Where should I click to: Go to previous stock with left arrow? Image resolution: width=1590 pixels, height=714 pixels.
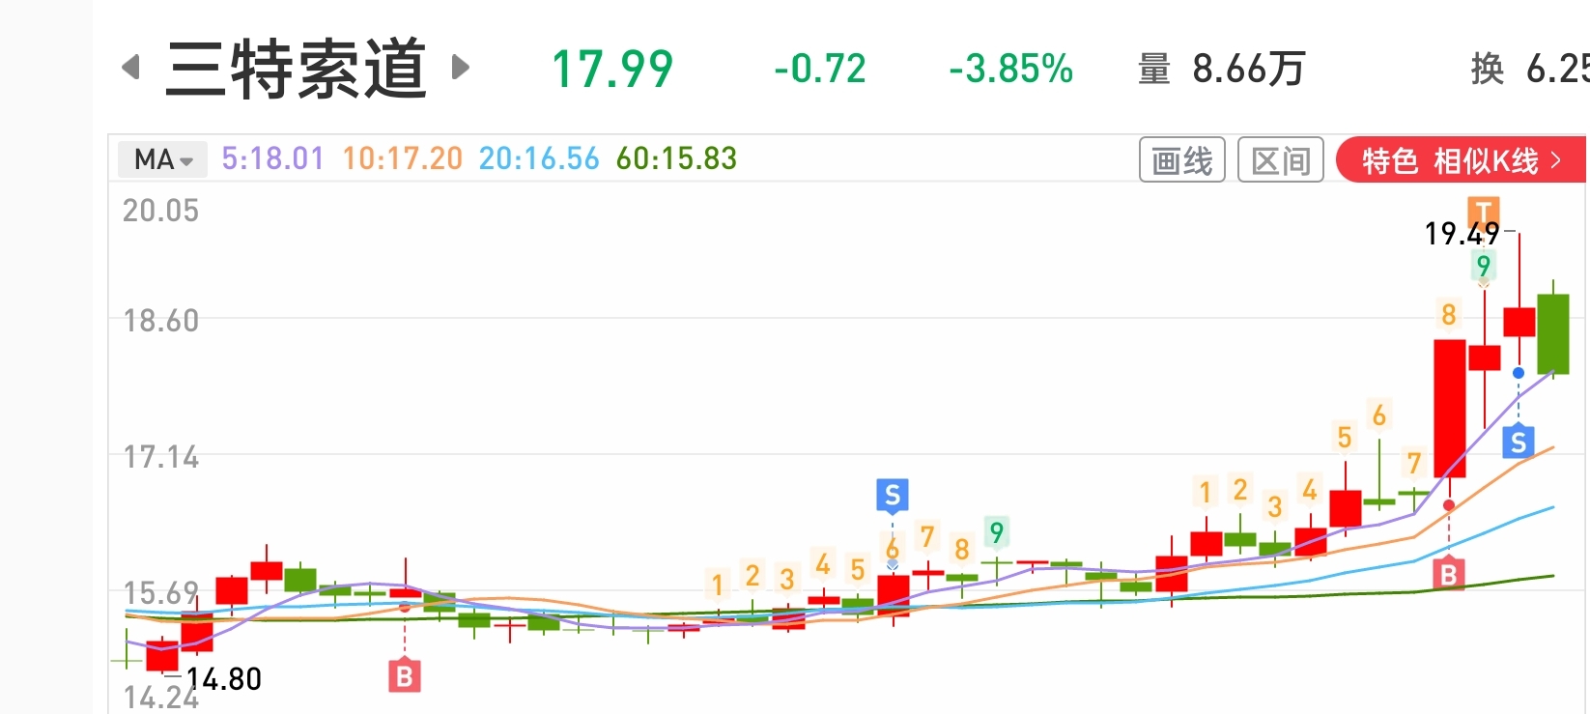(x=131, y=68)
